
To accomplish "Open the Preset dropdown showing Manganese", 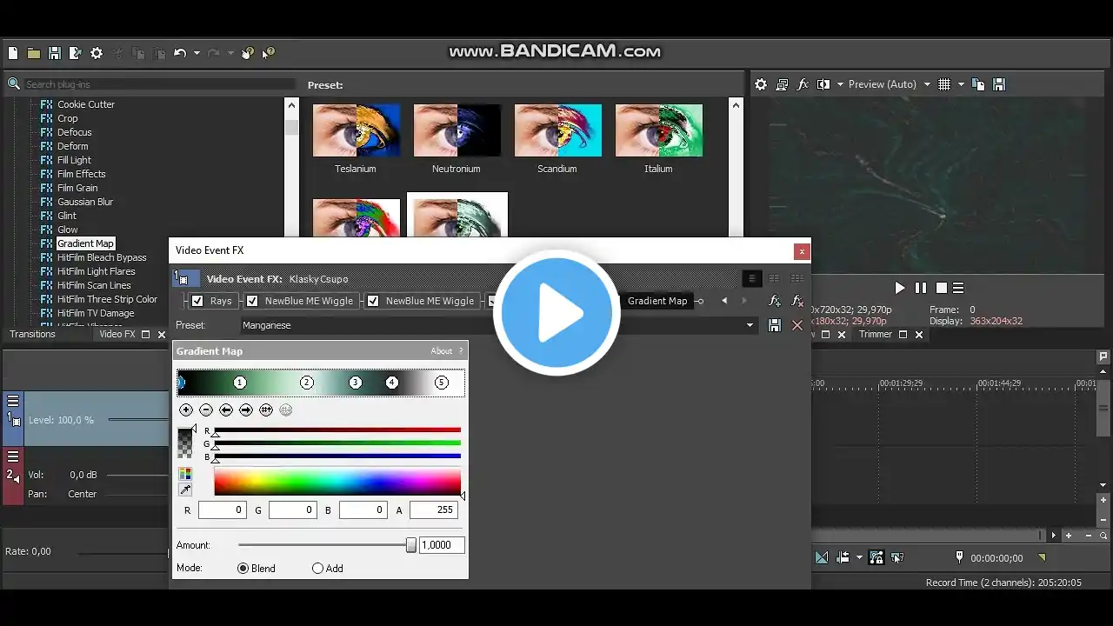I will point(498,325).
